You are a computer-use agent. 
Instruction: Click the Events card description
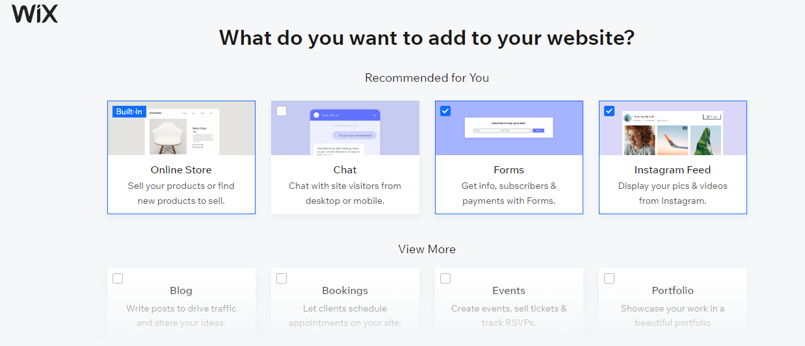pyautogui.click(x=509, y=315)
